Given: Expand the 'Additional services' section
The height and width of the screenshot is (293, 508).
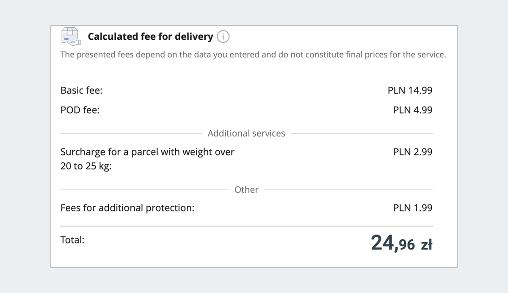Looking at the screenshot, I should 246,133.
